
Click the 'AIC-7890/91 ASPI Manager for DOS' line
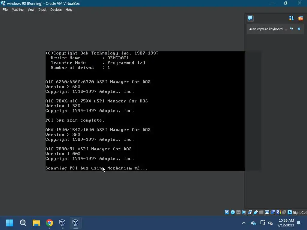pos(88,149)
